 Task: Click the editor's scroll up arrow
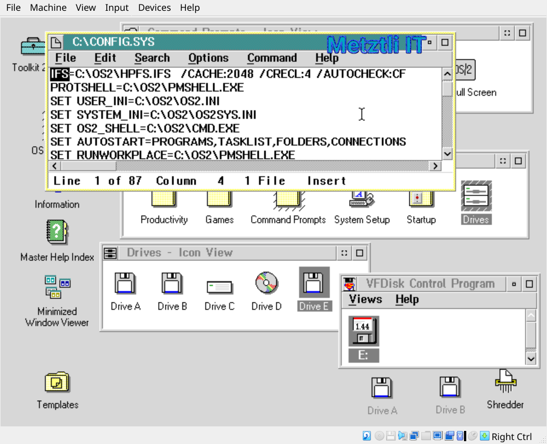click(x=447, y=73)
